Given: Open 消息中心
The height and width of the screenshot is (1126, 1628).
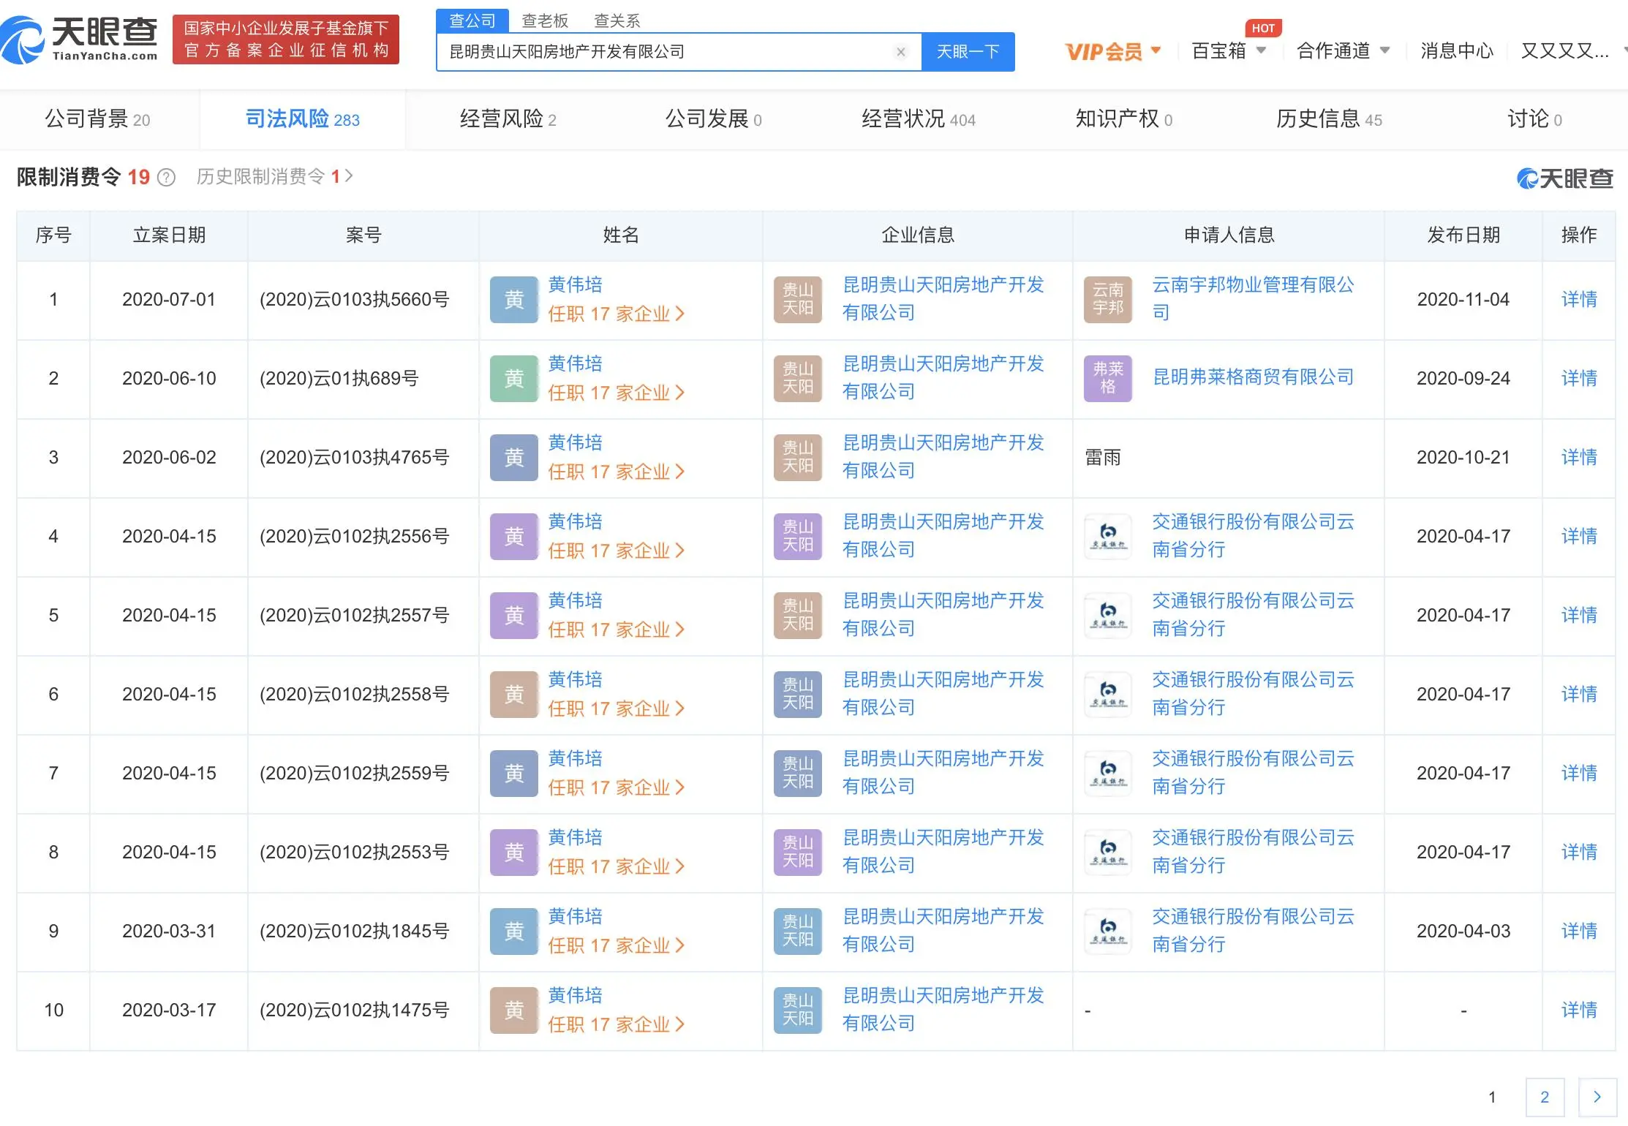Looking at the screenshot, I should click(x=1457, y=51).
